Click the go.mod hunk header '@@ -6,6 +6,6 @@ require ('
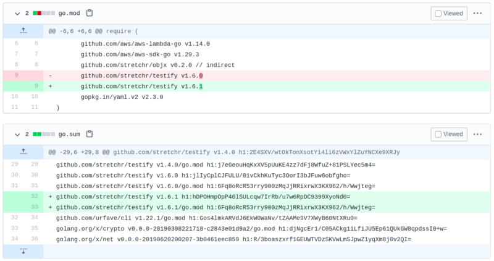 [x=93, y=32]
